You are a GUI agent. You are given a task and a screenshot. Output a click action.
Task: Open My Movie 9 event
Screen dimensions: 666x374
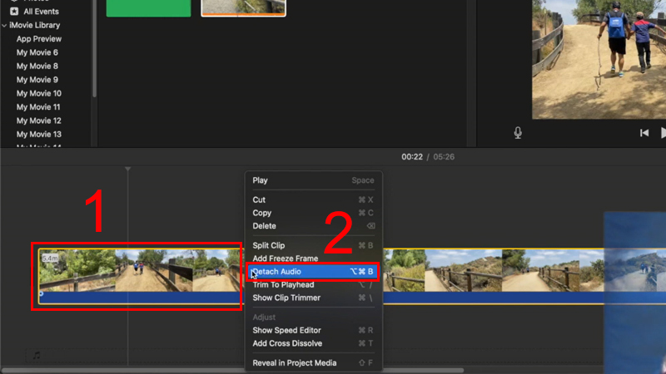[37, 80]
